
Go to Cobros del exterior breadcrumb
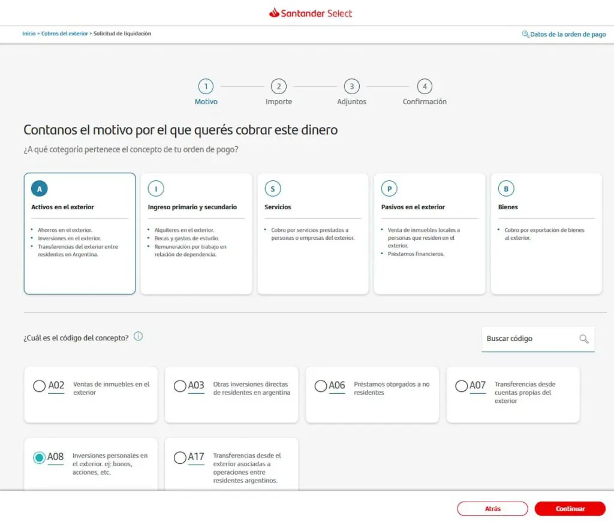(65, 34)
